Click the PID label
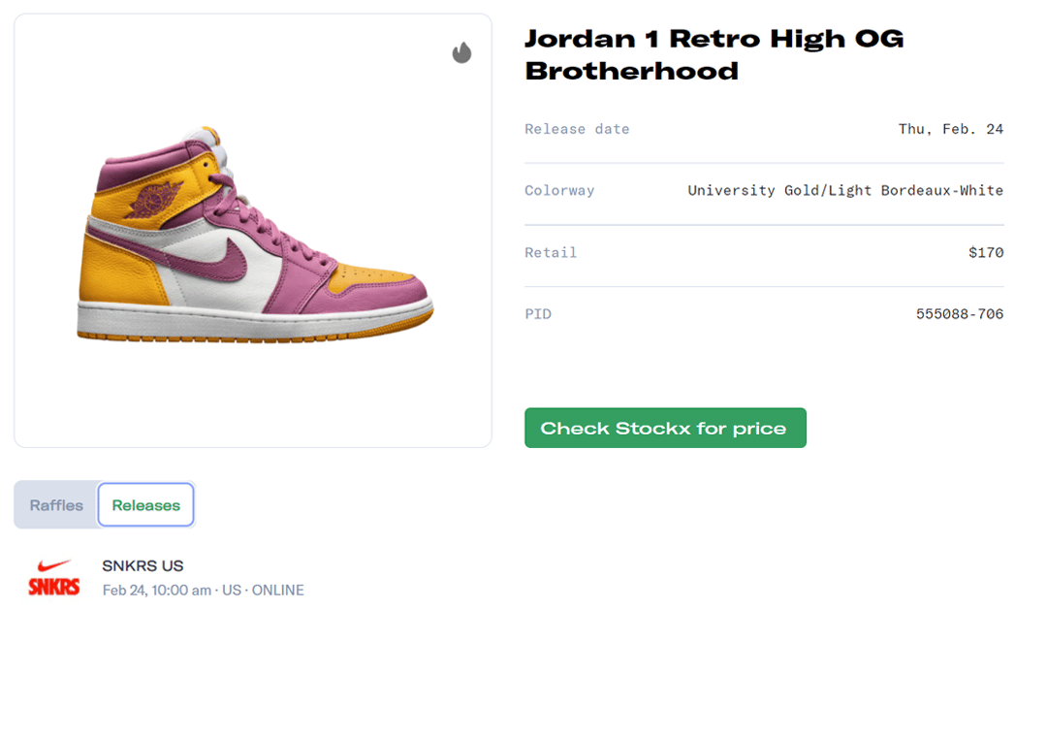Image resolution: width=1047 pixels, height=737 pixels. (x=538, y=314)
